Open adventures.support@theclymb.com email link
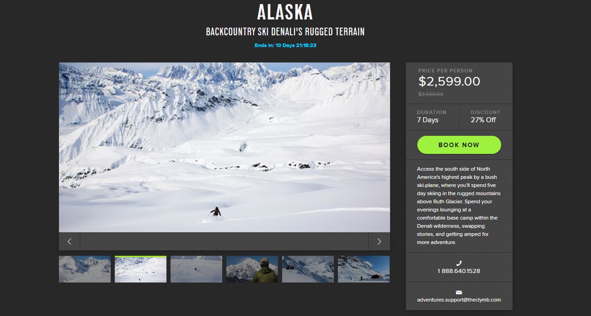This screenshot has height=316, width=591. coord(459,300)
